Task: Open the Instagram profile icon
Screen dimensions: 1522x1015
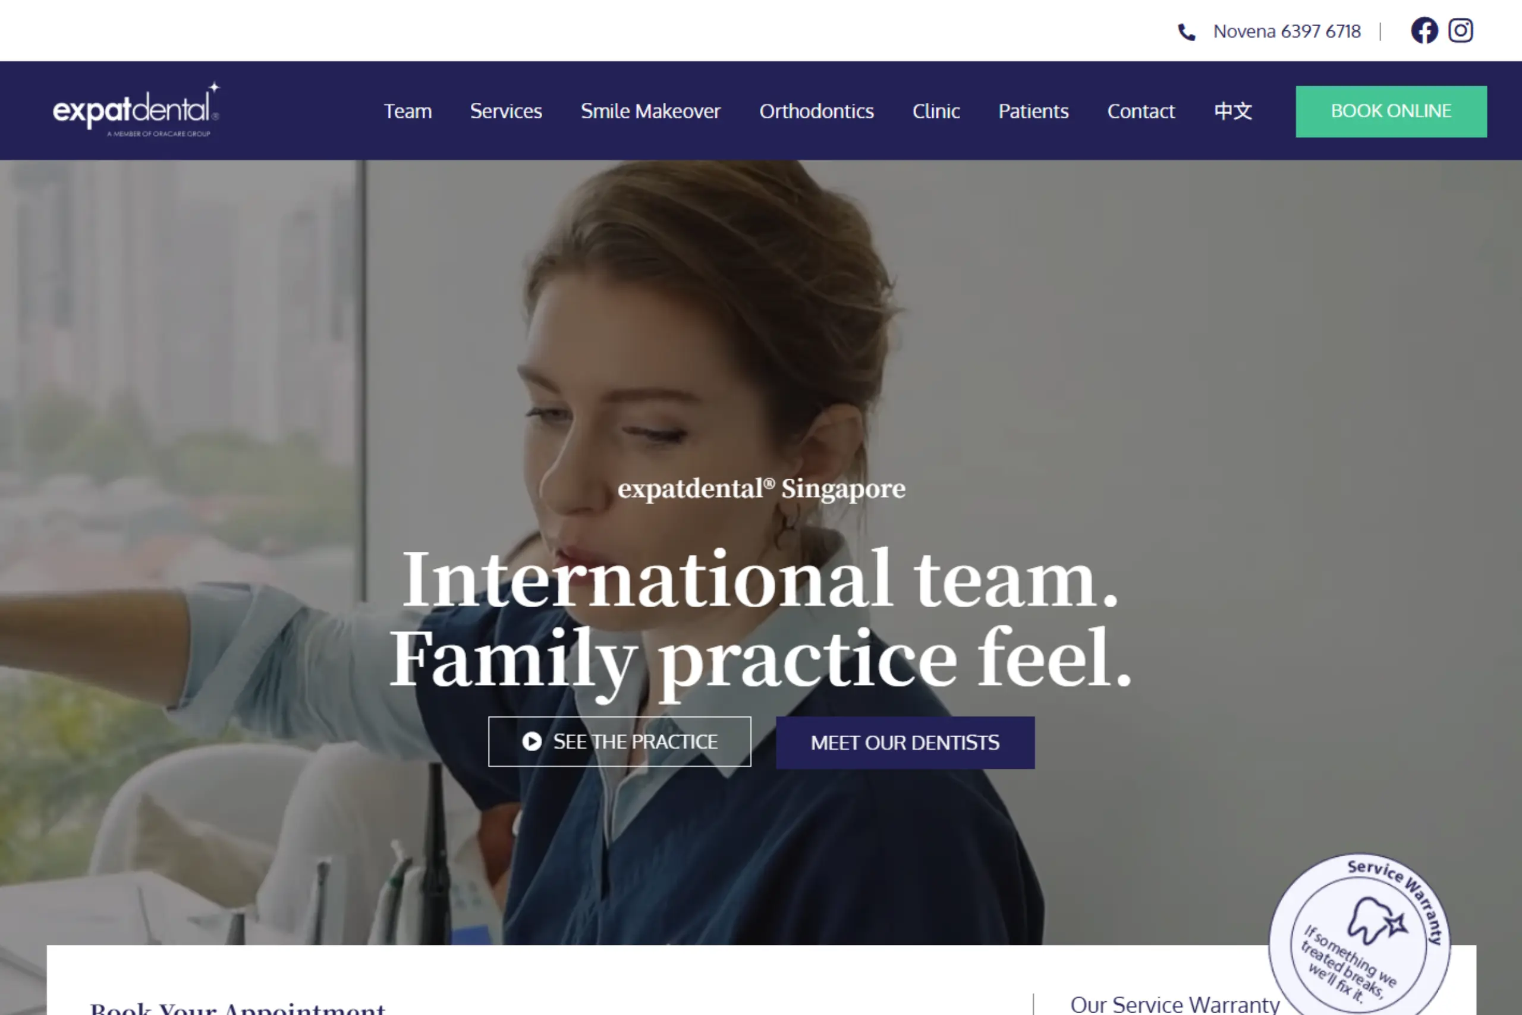Action: coord(1461,30)
